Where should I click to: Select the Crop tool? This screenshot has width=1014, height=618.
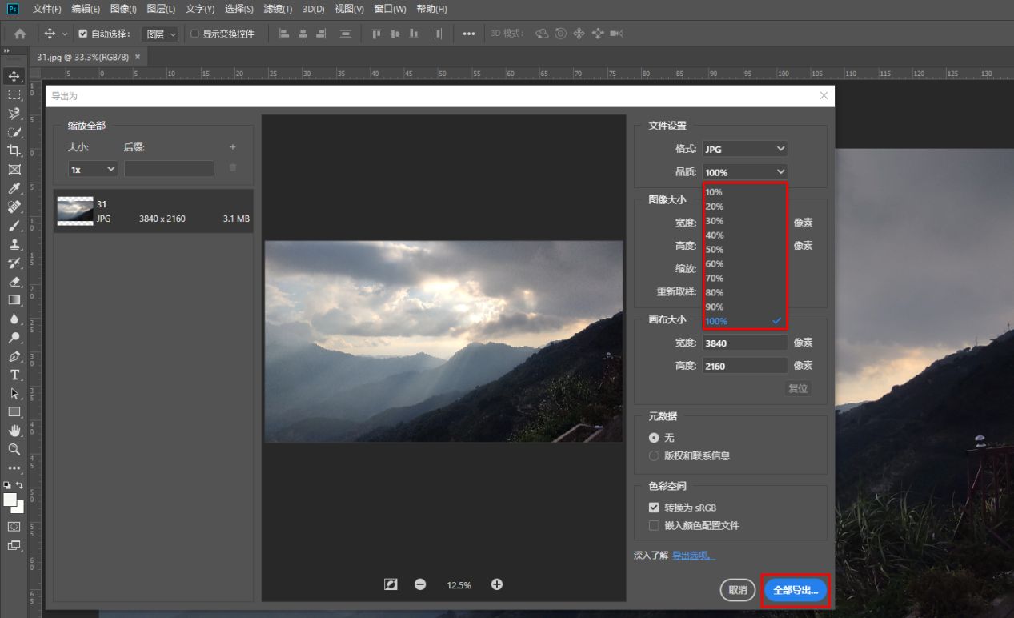[x=14, y=150]
